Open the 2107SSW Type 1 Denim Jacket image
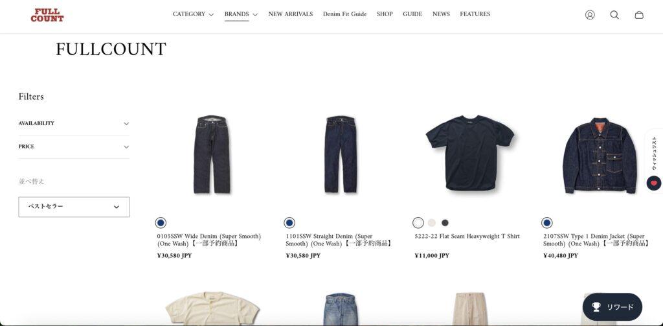 point(600,156)
